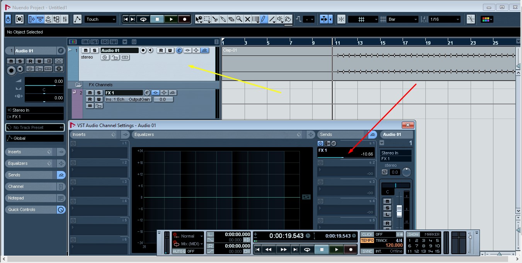
Task: Show the Inspector panel toggle
Action: pos(32,19)
